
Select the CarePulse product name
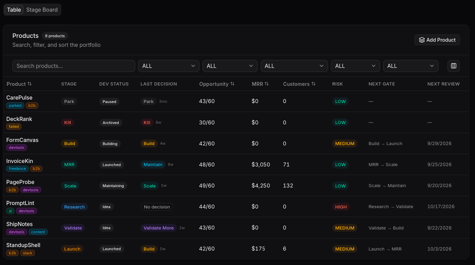click(x=19, y=98)
